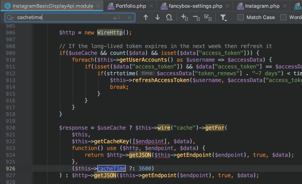Add selection for next occurrence icon
Screen dimensions: 302x184
(x=184, y=17)
